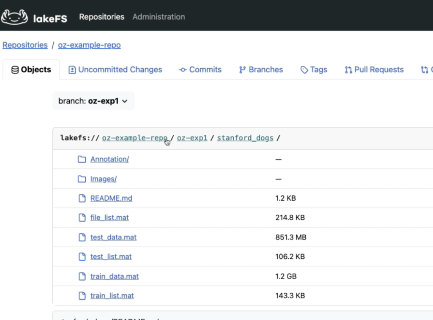Switch to the Pull Requests tab
Image resolution: width=433 pixels, height=320 pixels.
tap(374, 70)
